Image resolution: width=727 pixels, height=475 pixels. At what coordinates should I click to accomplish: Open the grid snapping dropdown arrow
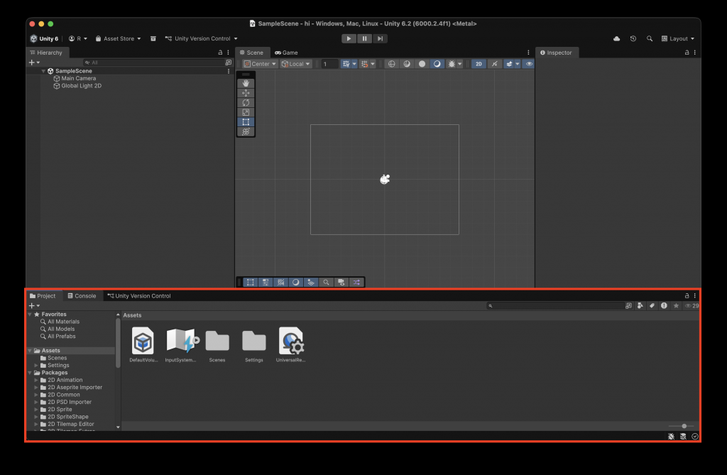click(354, 64)
